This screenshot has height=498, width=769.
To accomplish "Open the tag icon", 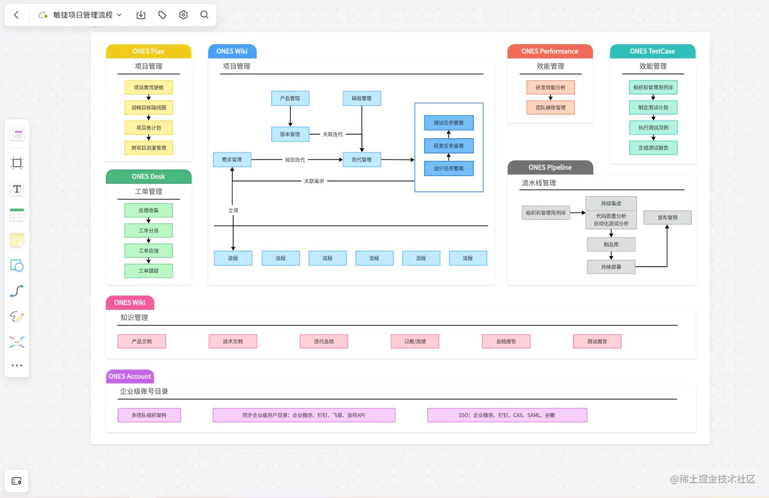I will click(162, 15).
